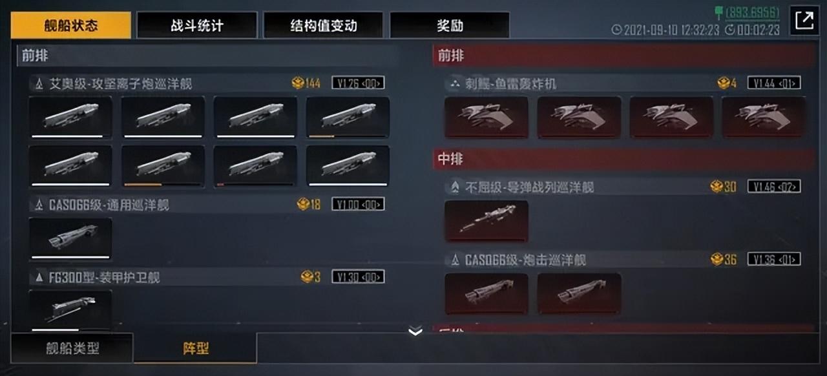The image size is (827, 376).
Task: Select the 舰船类型 view button
Action: point(72,348)
